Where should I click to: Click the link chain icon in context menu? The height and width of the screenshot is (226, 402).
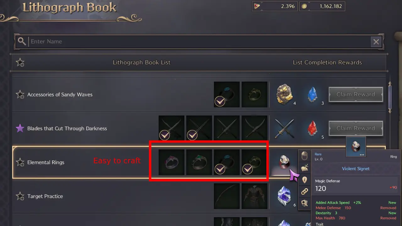tap(305, 191)
